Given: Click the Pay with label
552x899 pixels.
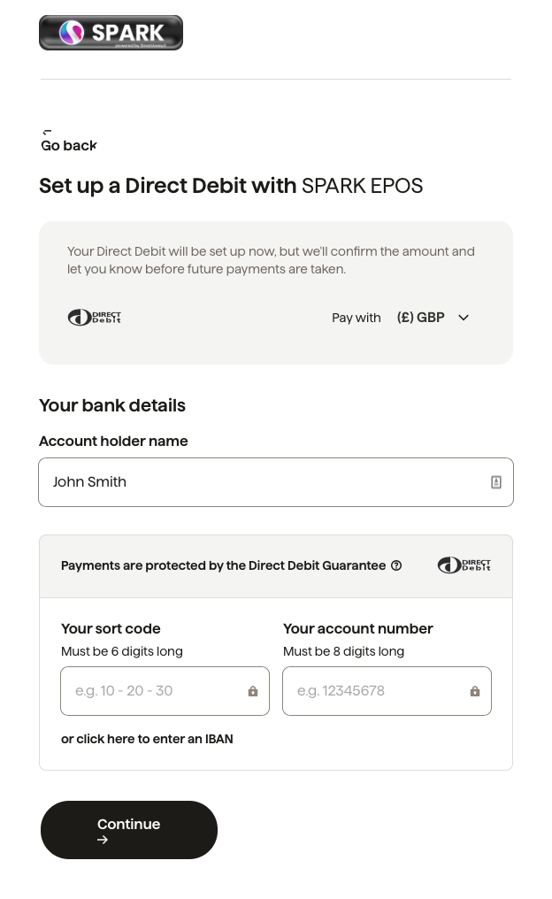Looking at the screenshot, I should pyautogui.click(x=356, y=317).
